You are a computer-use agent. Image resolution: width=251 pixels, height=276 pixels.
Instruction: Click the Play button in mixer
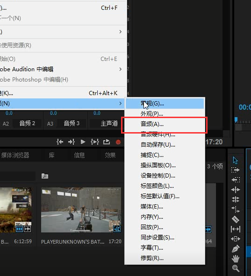(83, 142)
